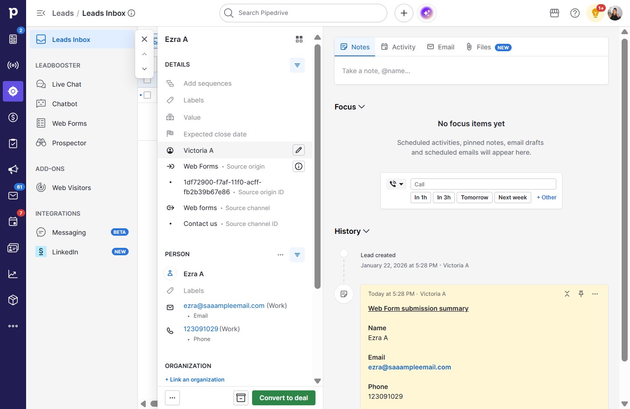The height and width of the screenshot is (409, 630).
Task: Click Link an organization
Action: [x=195, y=380]
